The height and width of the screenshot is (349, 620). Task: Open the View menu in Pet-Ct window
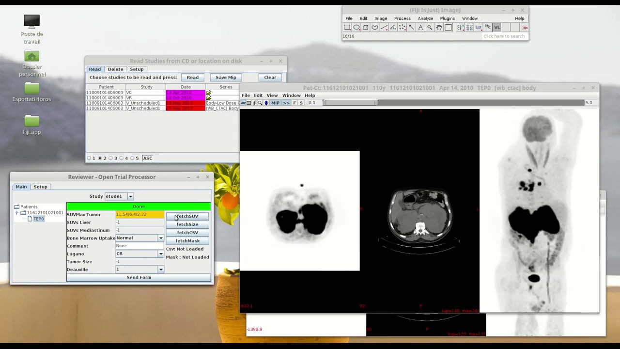[272, 95]
